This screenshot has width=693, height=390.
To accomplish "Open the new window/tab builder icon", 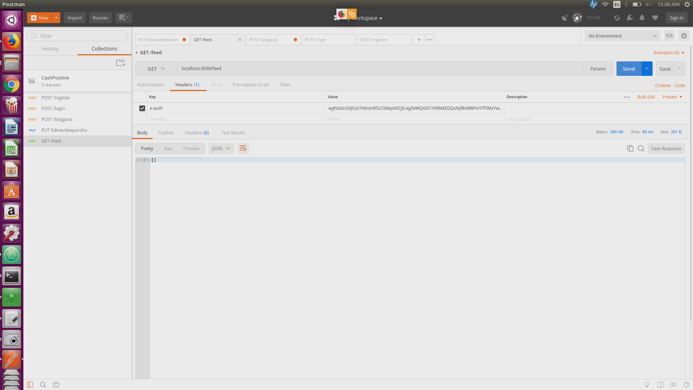I will pos(123,18).
